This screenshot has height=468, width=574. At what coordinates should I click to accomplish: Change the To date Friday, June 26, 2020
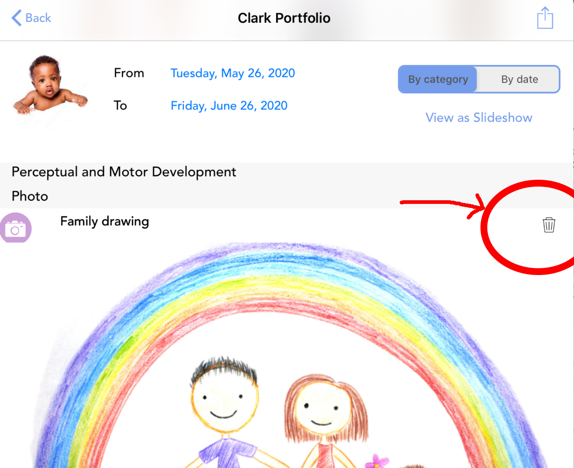pyautogui.click(x=229, y=105)
